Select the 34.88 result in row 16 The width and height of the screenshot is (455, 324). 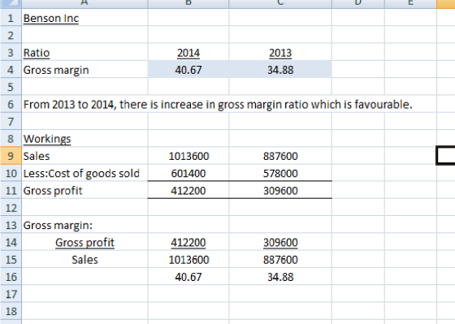280,277
